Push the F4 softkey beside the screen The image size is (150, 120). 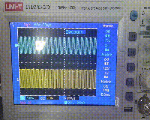click(130, 82)
